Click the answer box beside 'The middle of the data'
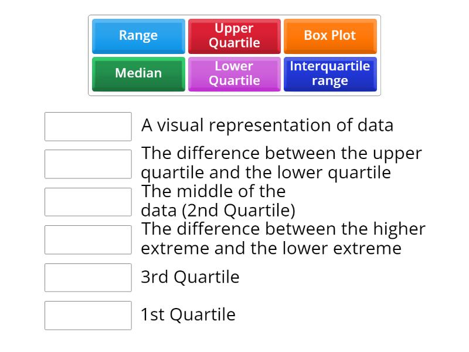Image resolution: width=469 pixels, height=352 pixels. 88,202
